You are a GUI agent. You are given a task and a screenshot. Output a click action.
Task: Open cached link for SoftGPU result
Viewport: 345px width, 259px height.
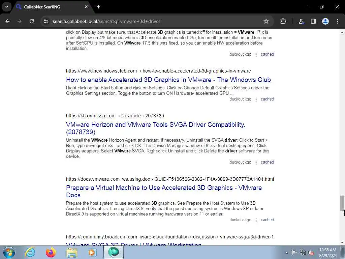(267, 54)
